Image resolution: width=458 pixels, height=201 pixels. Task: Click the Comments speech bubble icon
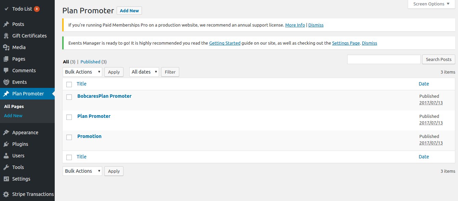click(6, 71)
